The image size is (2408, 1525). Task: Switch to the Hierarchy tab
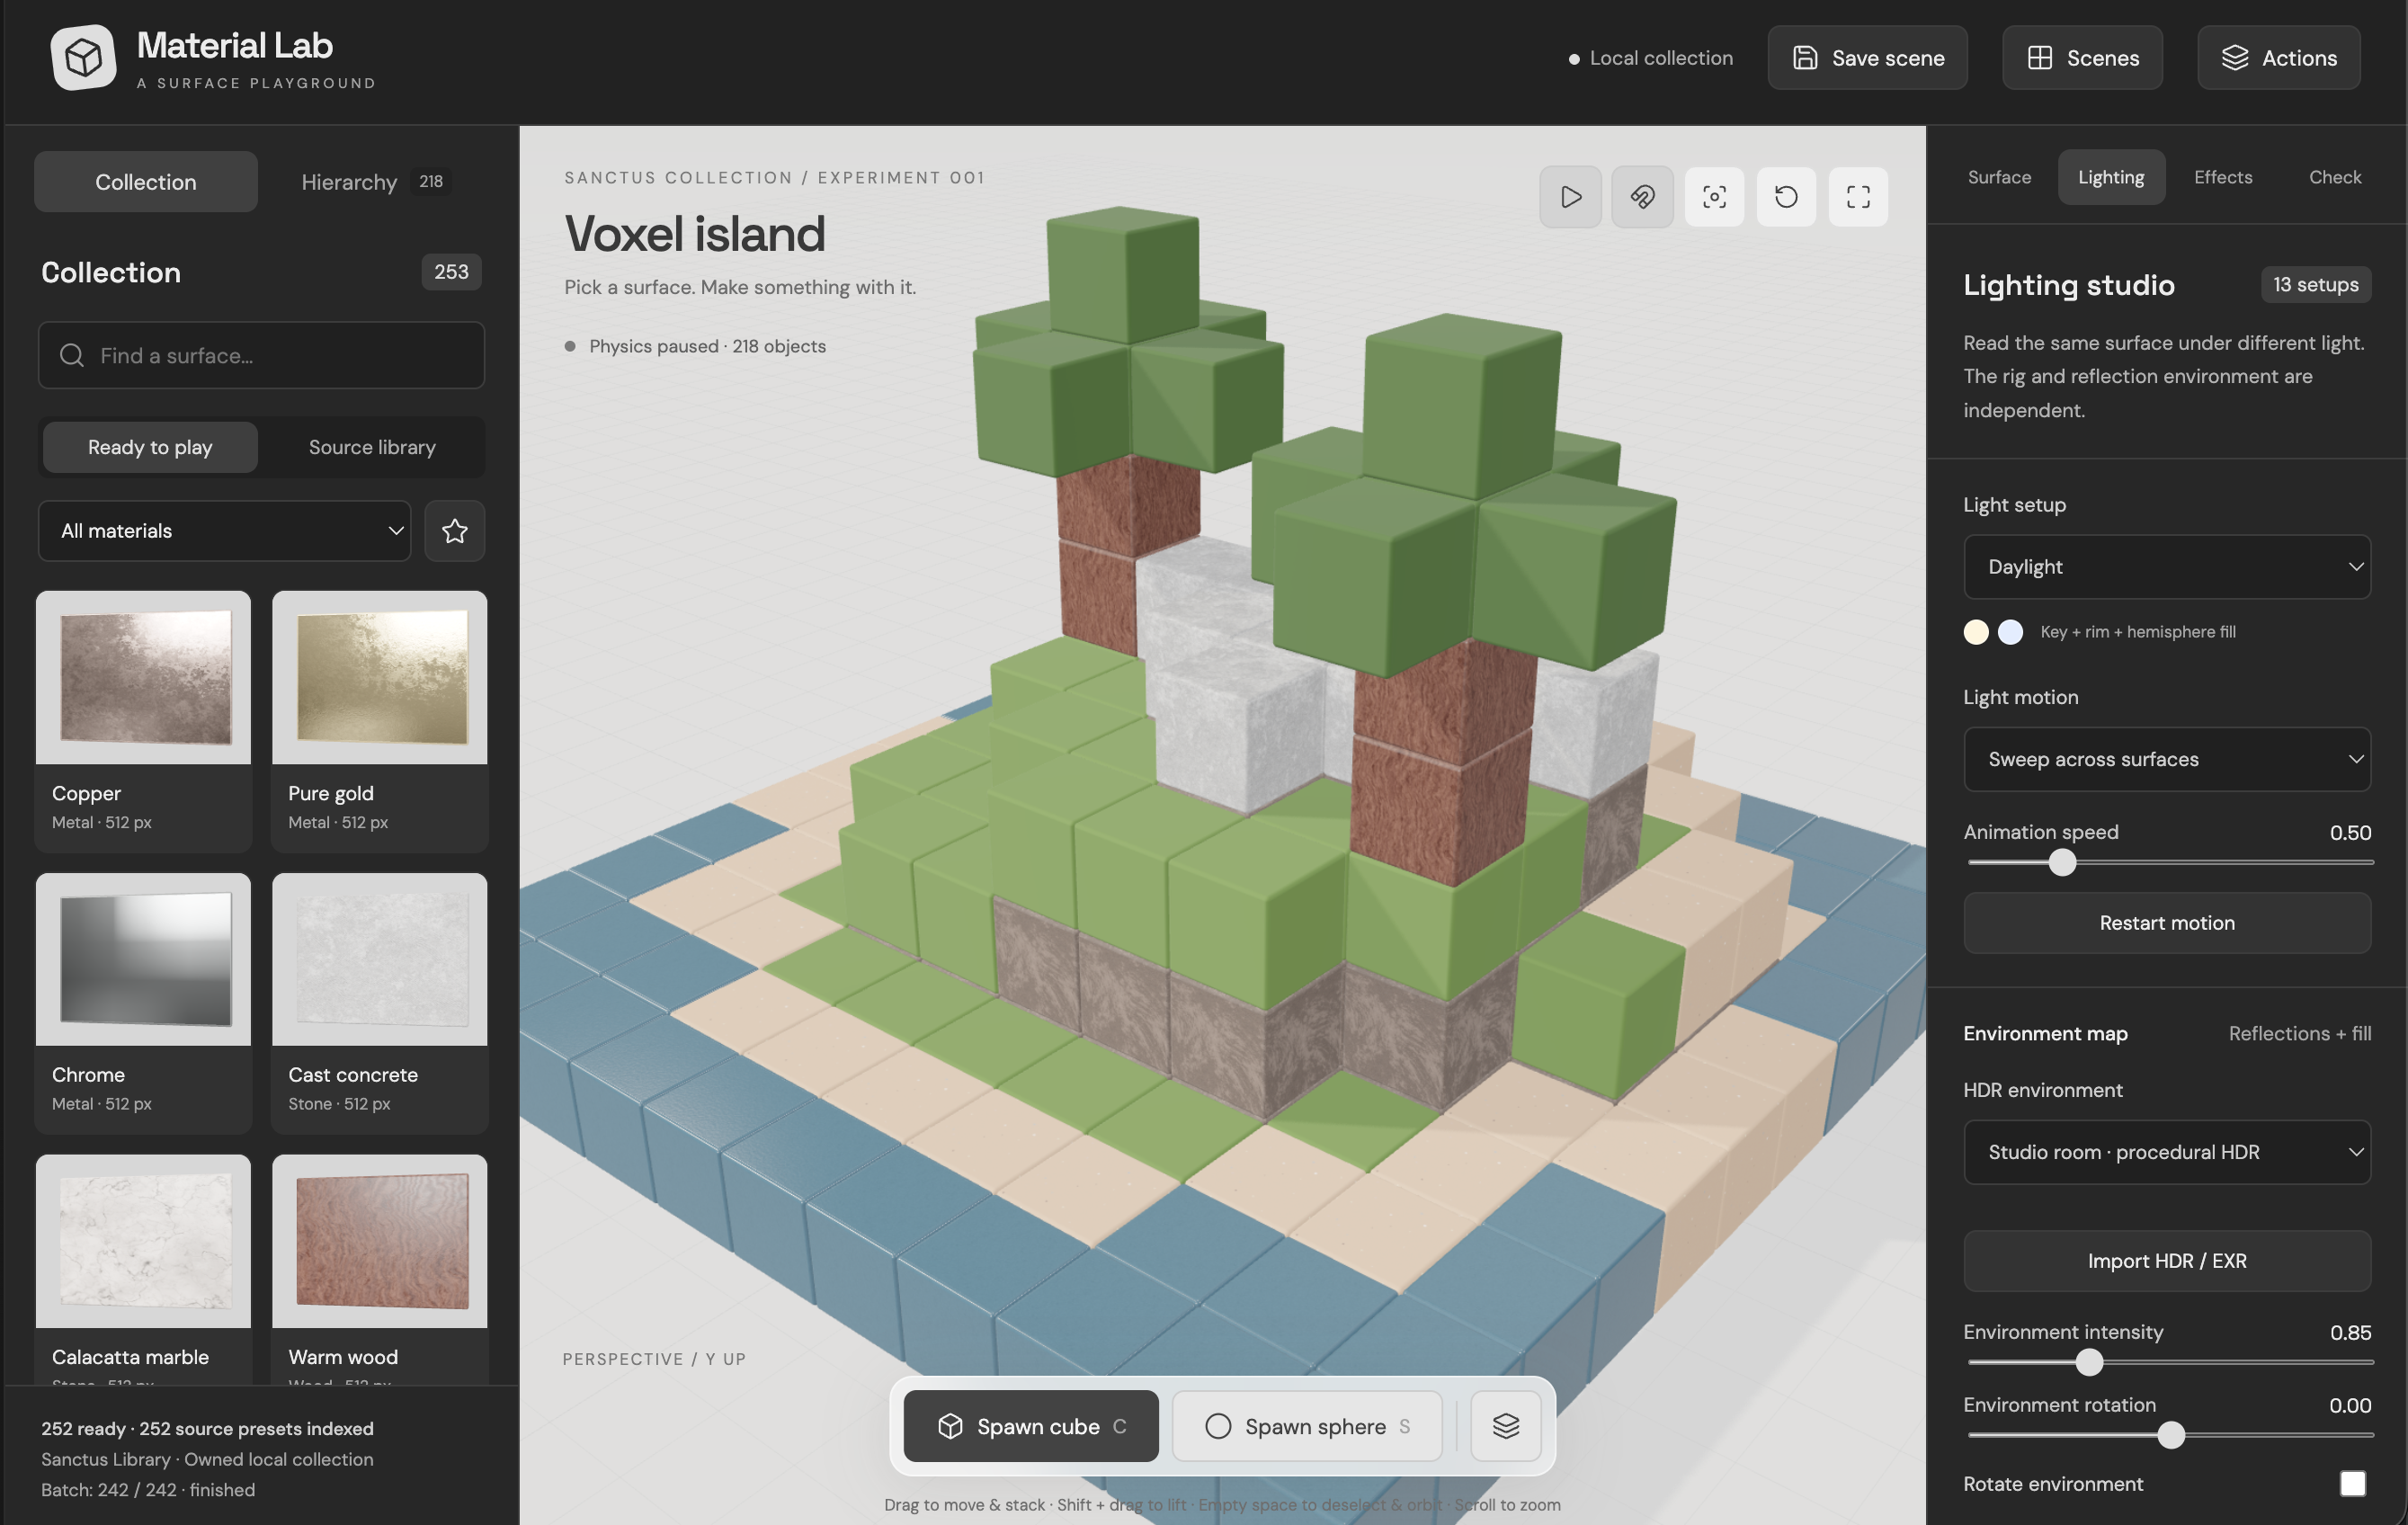pyautogui.click(x=374, y=181)
